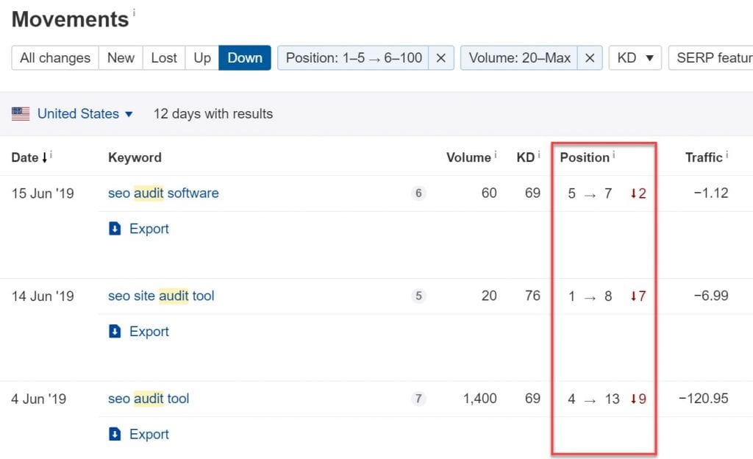This screenshot has height=459, width=753.
Task: Select the New movements tab
Action: point(120,57)
